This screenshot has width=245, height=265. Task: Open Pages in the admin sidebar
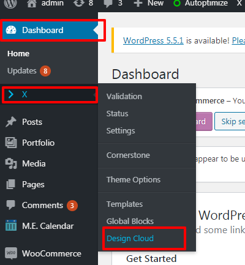[x=33, y=184]
